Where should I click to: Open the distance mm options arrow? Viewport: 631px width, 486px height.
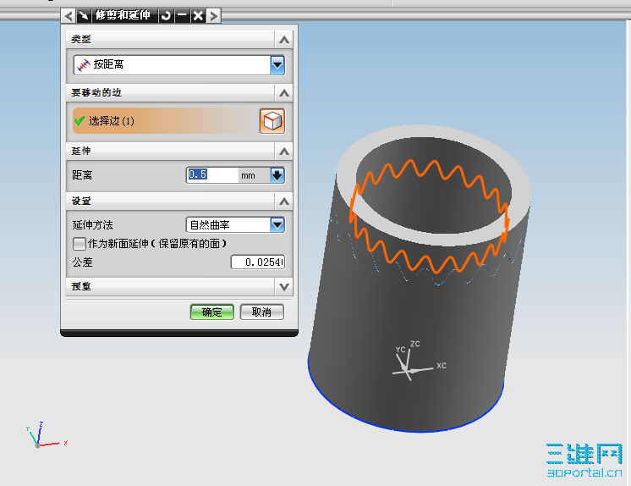point(277,175)
